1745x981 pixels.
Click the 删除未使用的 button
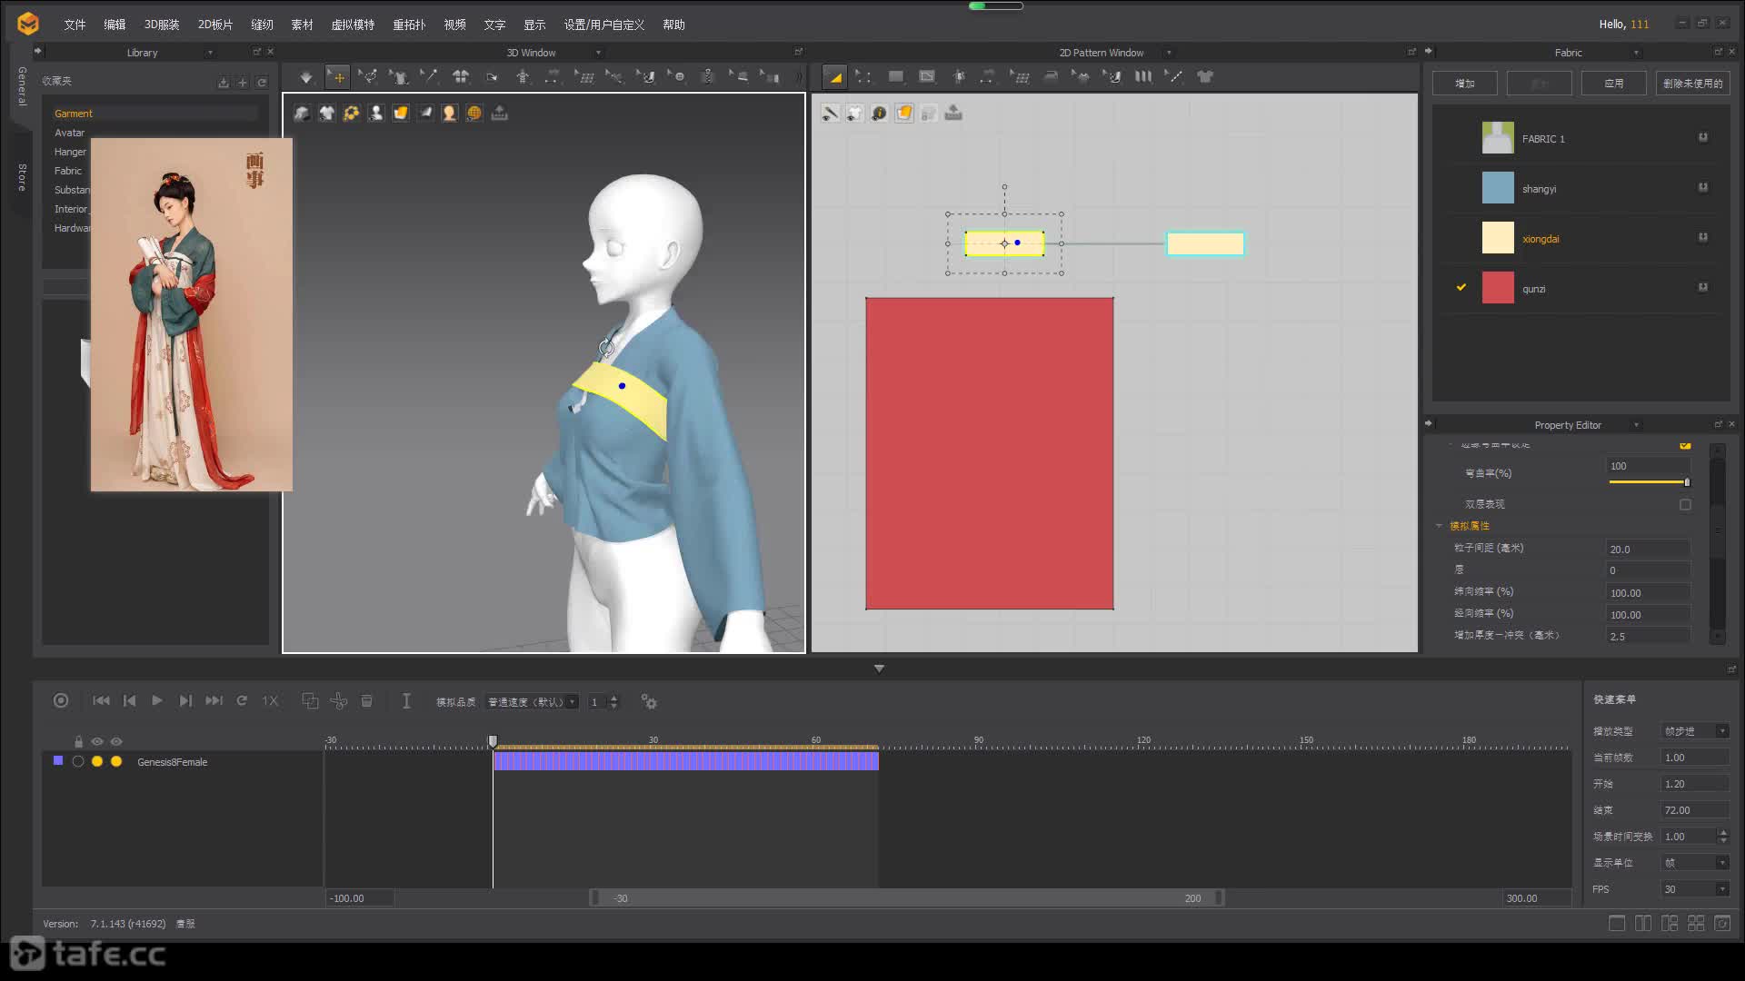point(1692,83)
